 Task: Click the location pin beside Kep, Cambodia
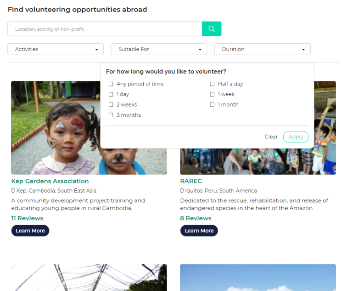13,191
